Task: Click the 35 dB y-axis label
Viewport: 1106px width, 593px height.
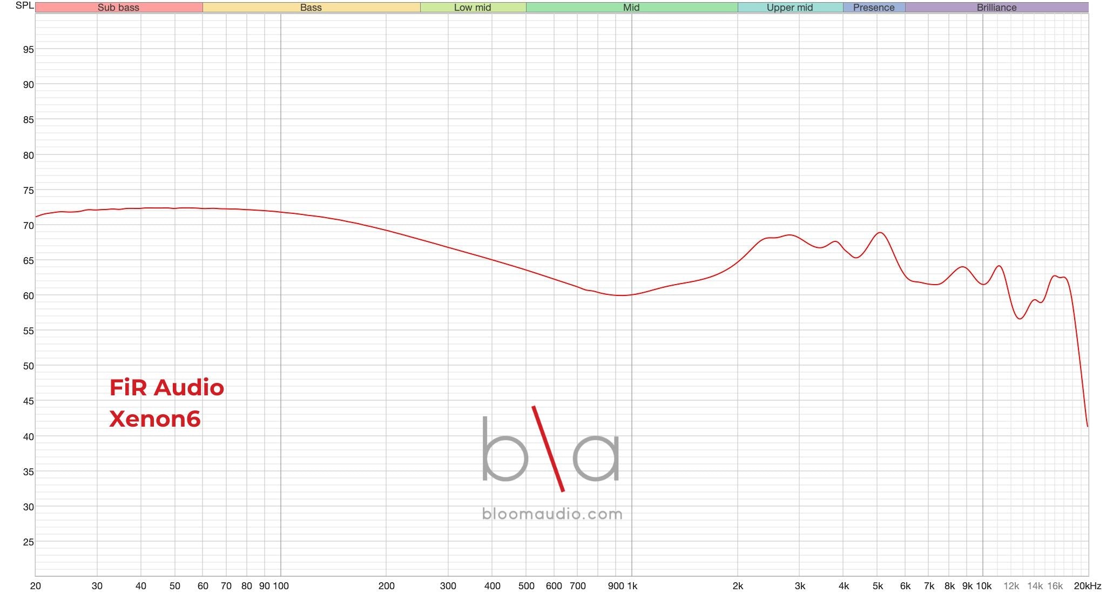Action: coord(28,472)
